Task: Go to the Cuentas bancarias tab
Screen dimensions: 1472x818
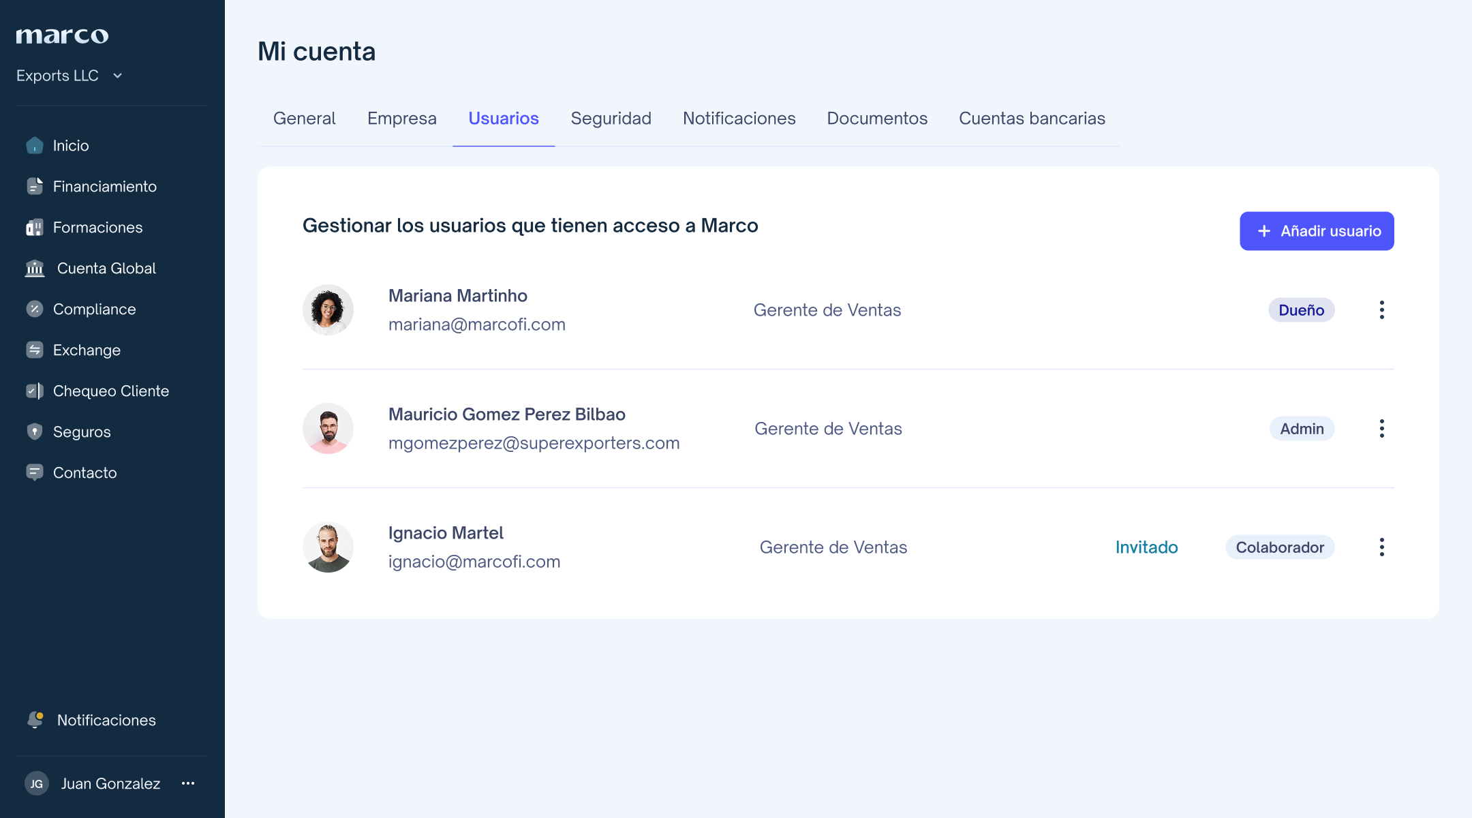Action: pyautogui.click(x=1032, y=119)
